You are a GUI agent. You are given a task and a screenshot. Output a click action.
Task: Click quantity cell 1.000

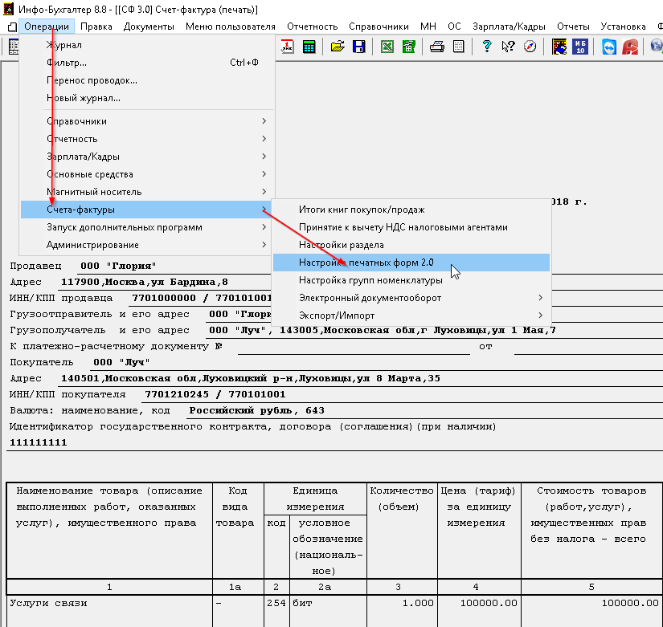402,604
